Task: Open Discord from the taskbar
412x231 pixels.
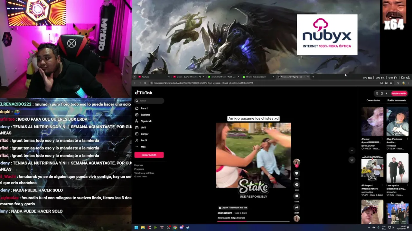Action: point(181,228)
